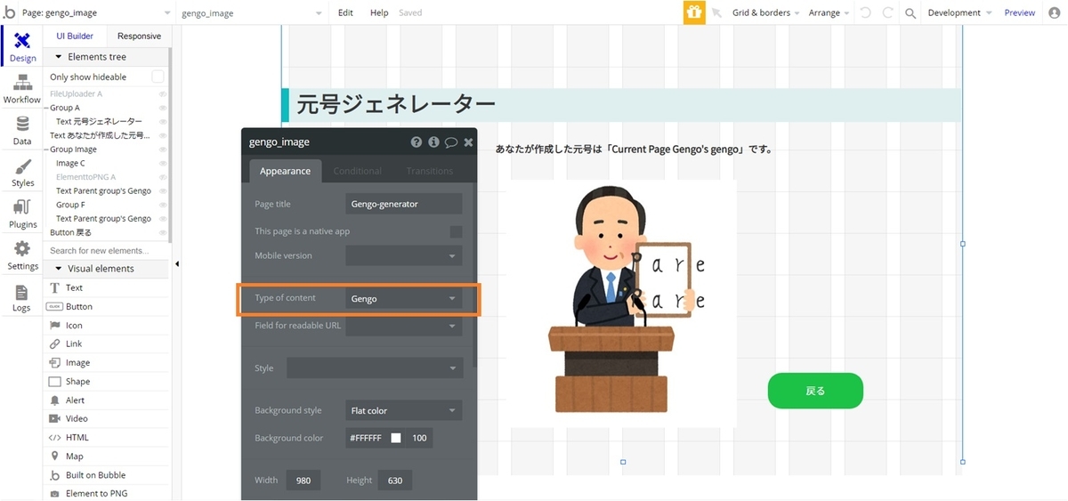Toggle visibility eye for FileUploader A
This screenshot has height=501, width=1068.
(x=163, y=93)
